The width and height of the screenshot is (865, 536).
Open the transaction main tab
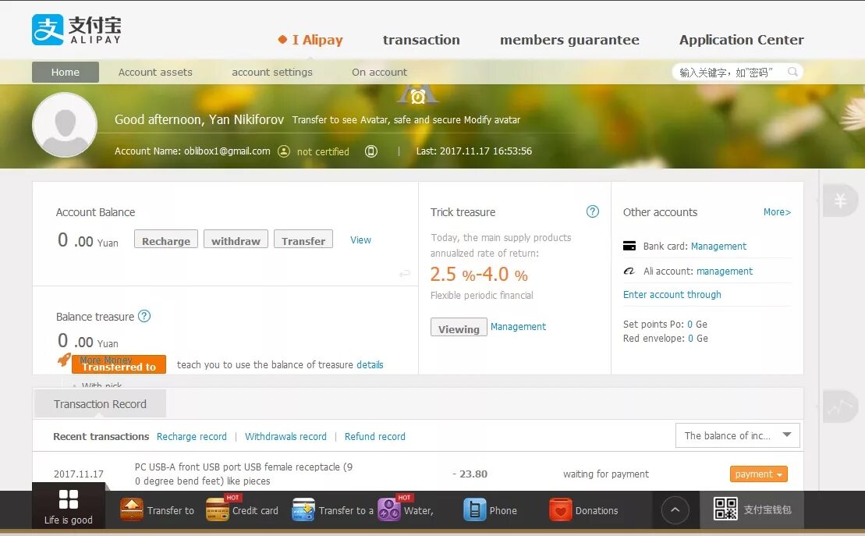pos(421,40)
